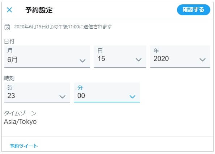
Task: Click the chevron arrow in hour field
Action: pyautogui.click(x=62, y=97)
